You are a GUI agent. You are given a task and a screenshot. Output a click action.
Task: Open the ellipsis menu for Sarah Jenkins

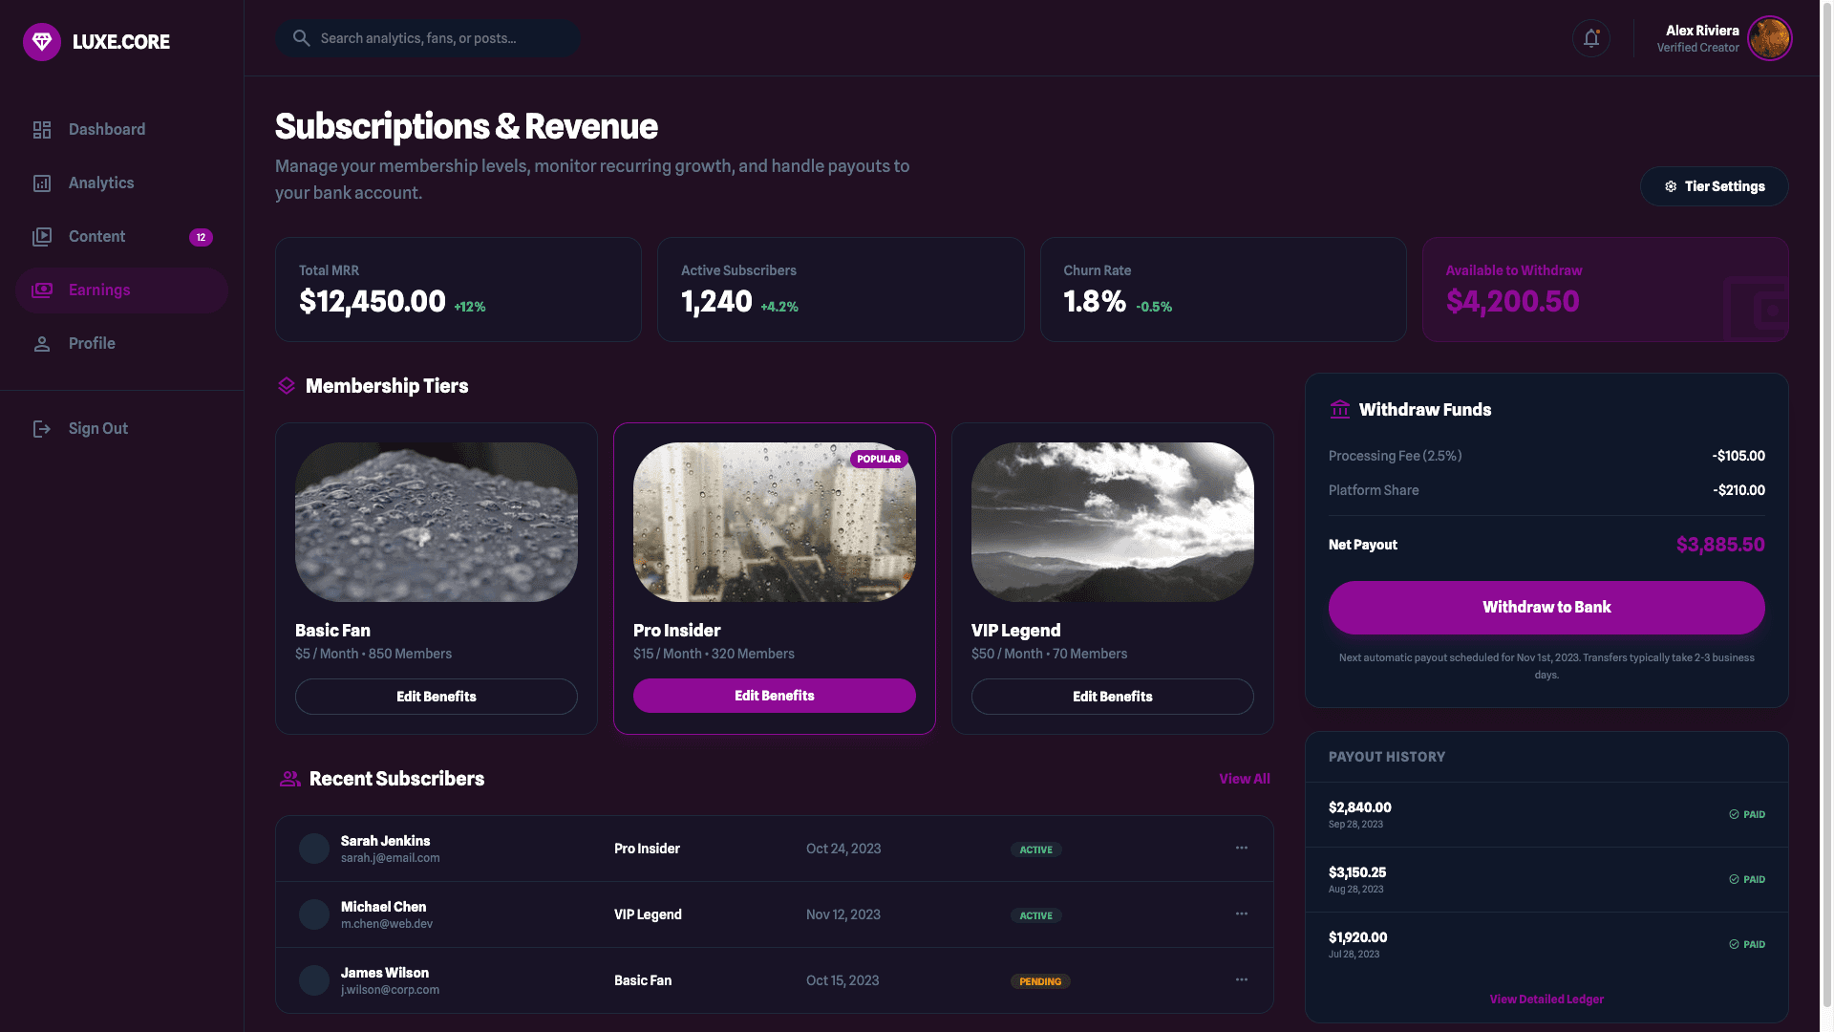1241,848
